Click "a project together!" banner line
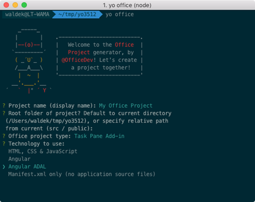The height and width of the screenshot is (202, 255). click(101, 68)
